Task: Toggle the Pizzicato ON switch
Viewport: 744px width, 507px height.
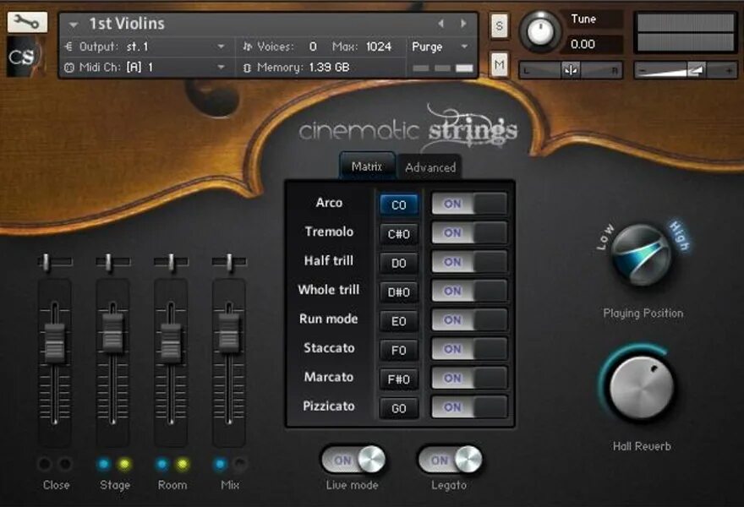Action: pyautogui.click(x=468, y=407)
